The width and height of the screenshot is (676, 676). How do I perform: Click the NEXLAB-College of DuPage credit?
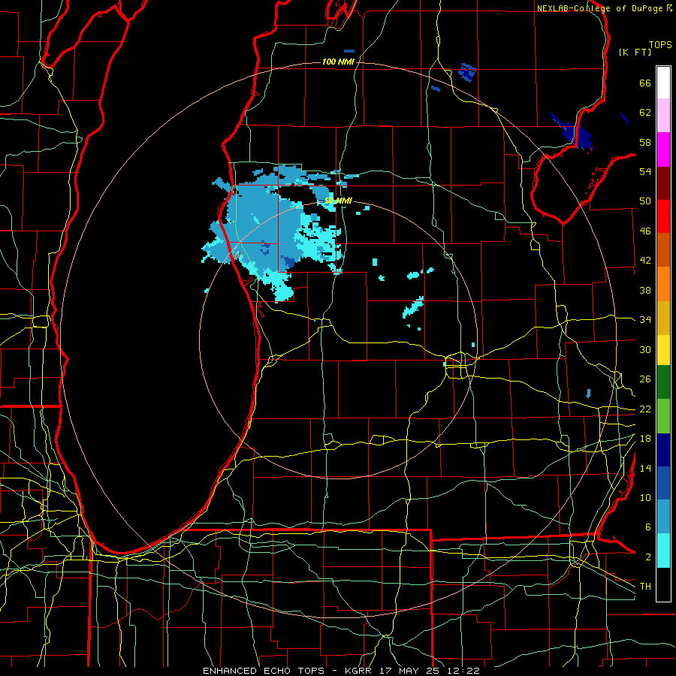point(599,8)
